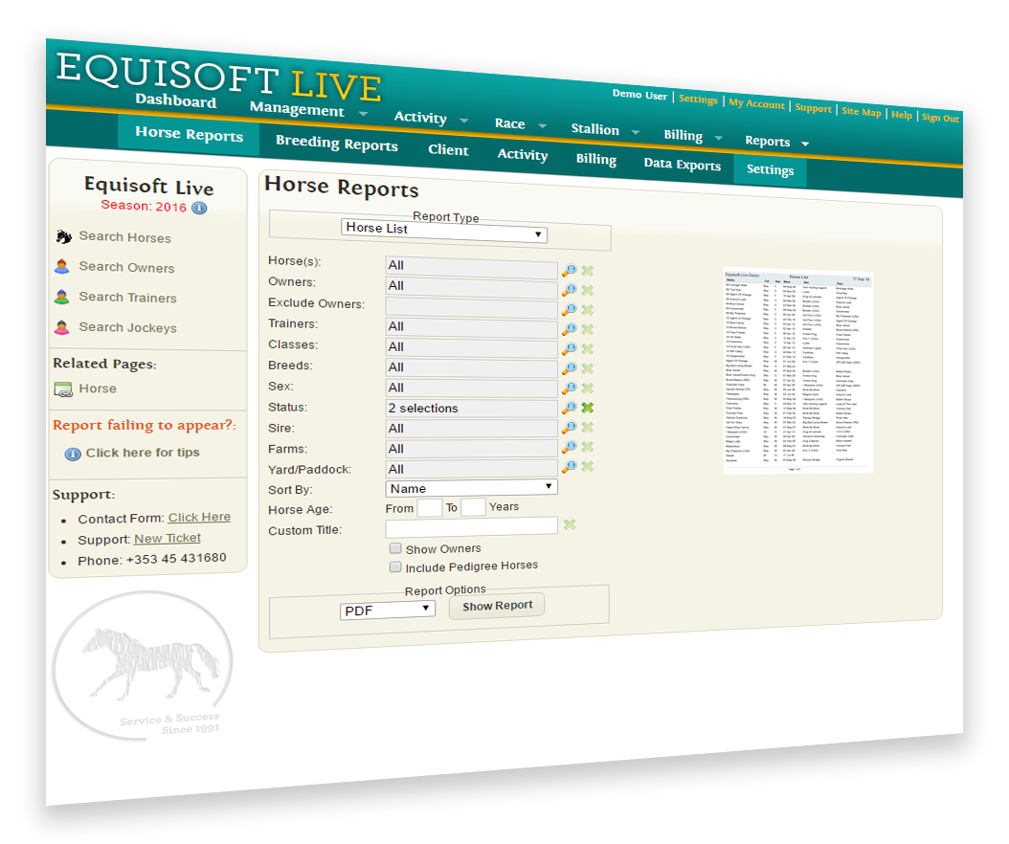This screenshot has height=844, width=1009.
Task: Switch to the Data Exports tab
Action: tap(683, 164)
